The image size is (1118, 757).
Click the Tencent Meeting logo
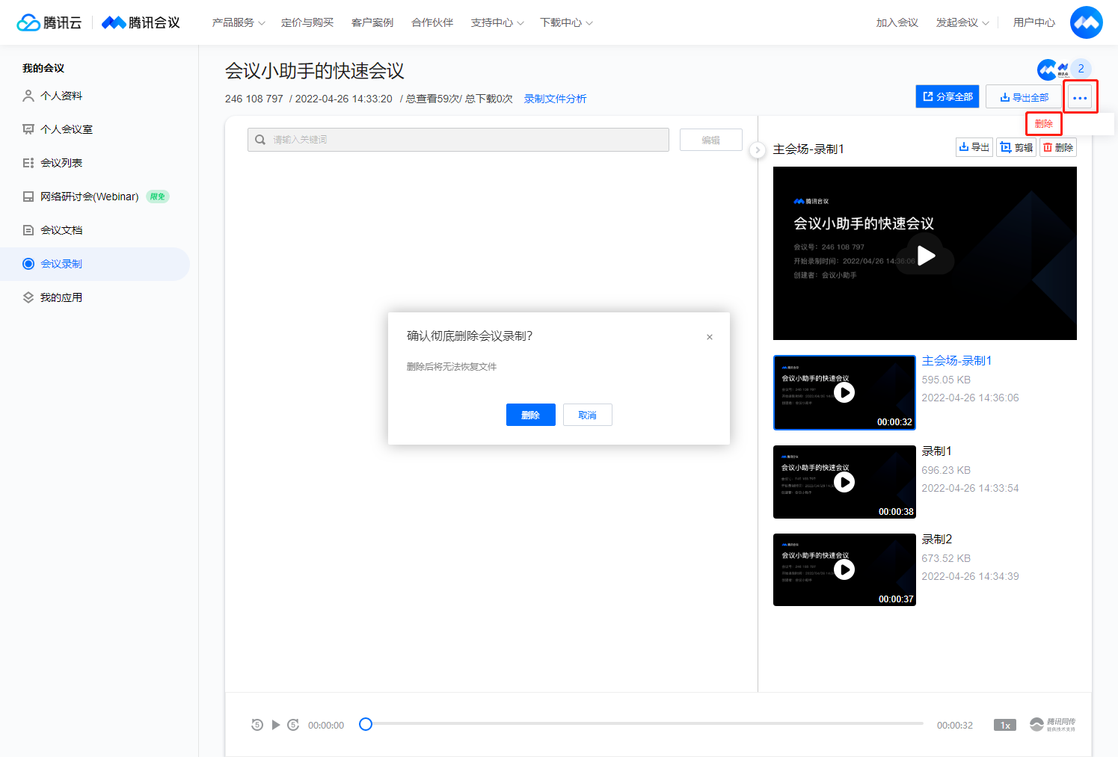(x=141, y=22)
